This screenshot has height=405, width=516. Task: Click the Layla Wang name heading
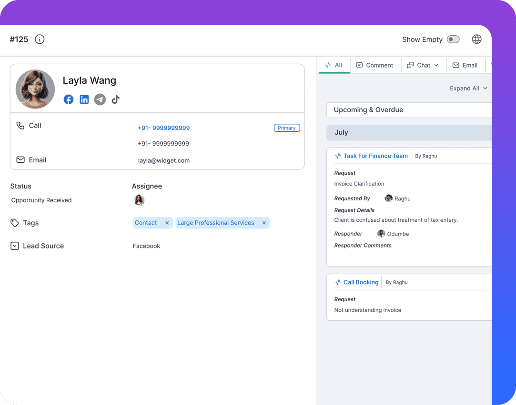tap(90, 80)
